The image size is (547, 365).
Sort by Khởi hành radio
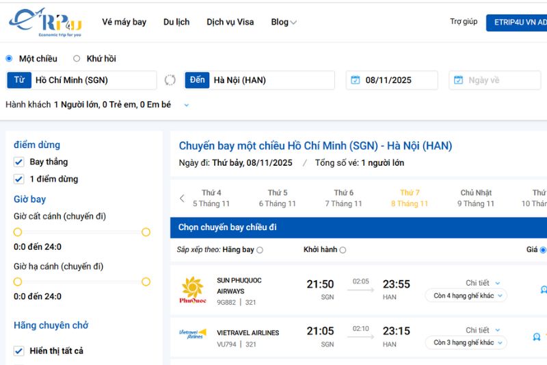coord(343,250)
